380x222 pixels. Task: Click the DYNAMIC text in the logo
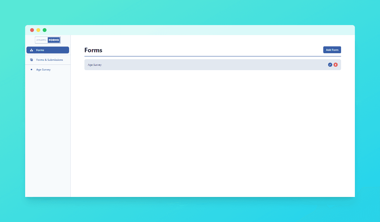(41, 40)
